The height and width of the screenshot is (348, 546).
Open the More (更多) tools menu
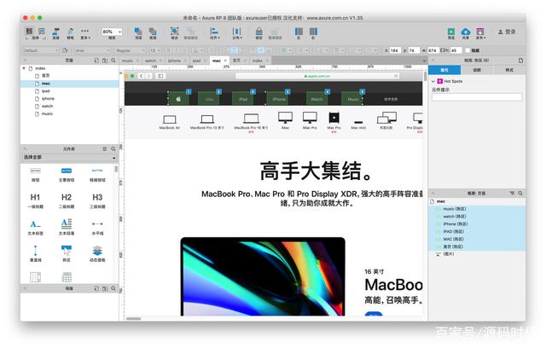pyautogui.click(x=85, y=33)
